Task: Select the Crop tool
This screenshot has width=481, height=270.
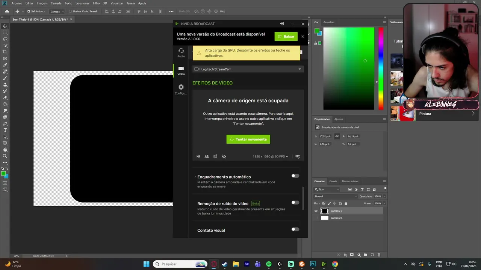Action: pyautogui.click(x=5, y=52)
